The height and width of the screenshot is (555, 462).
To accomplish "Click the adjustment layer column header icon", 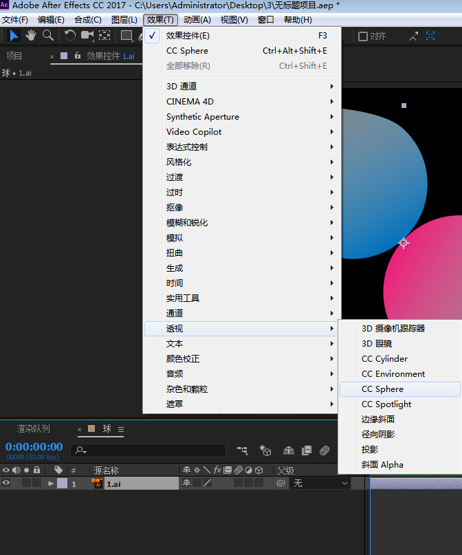I will coord(249,470).
